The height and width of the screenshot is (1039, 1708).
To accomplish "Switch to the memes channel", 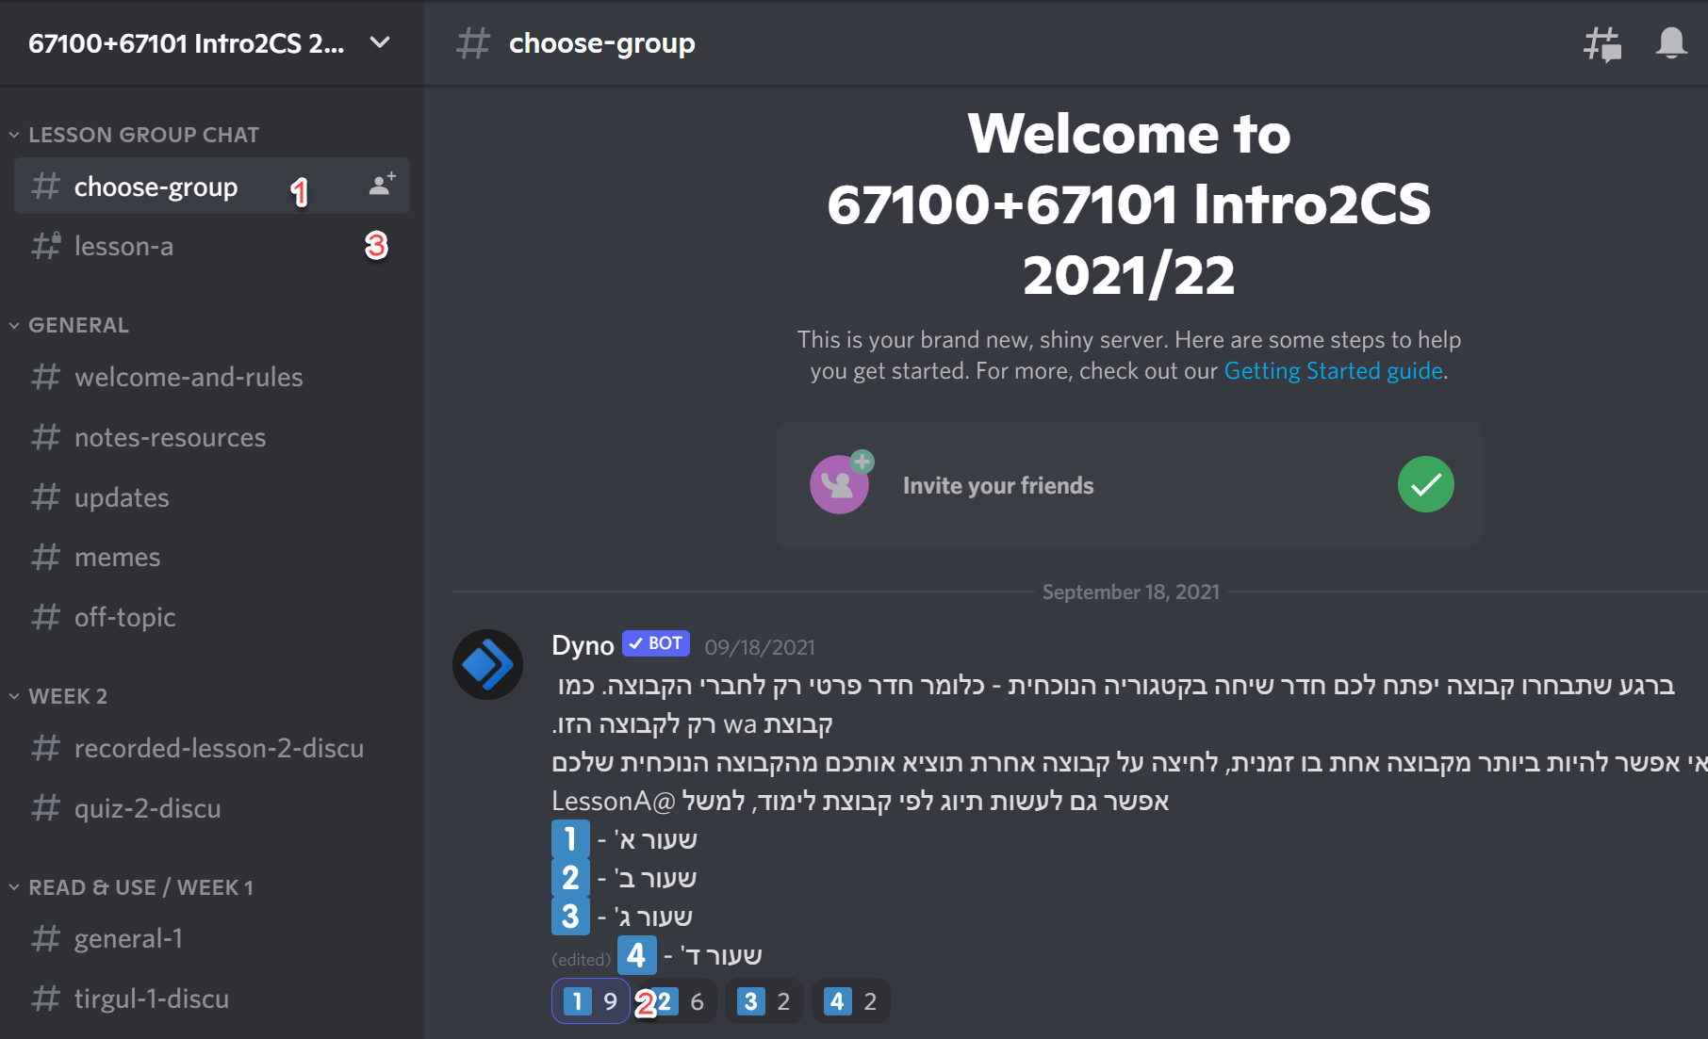I will 117,557.
